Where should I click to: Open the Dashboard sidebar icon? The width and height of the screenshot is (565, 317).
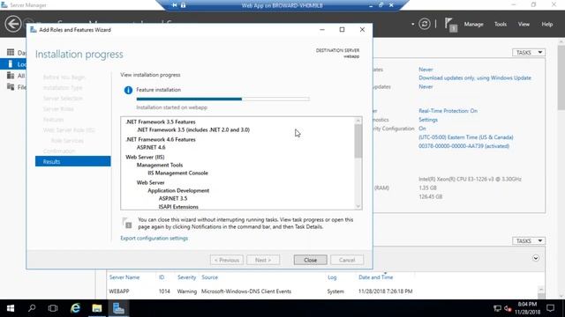[x=11, y=53]
